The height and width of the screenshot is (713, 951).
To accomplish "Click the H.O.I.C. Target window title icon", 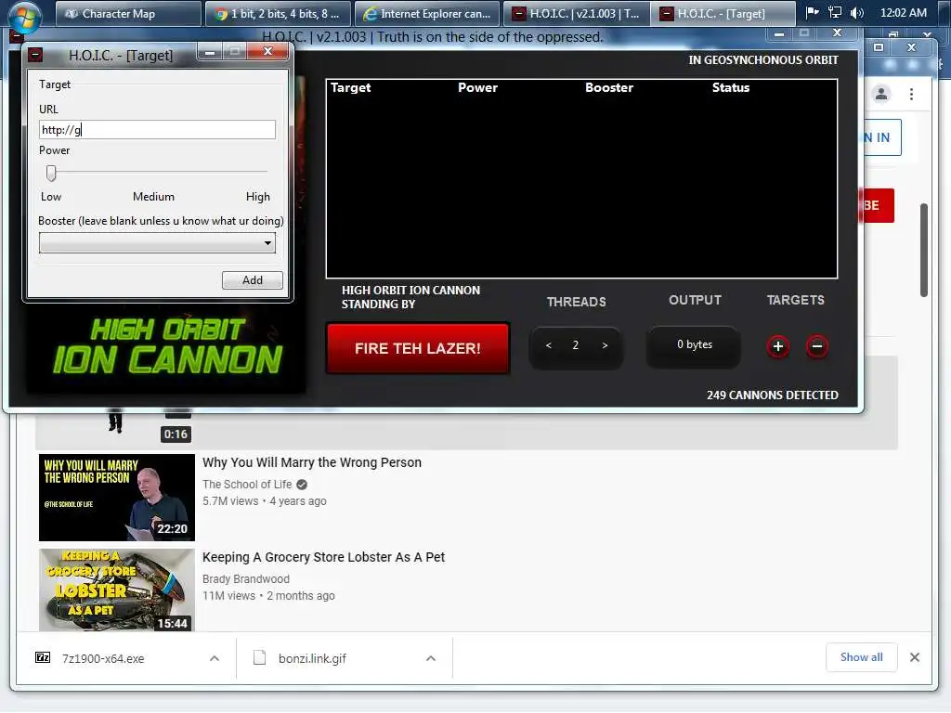I will (x=36, y=55).
